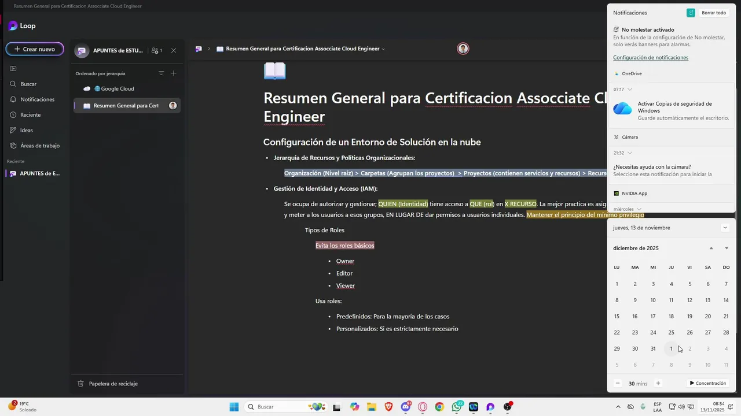Screen dimensions: 741x416
Task: Close the workspace pages panel
Action: pyautogui.click(x=174, y=50)
